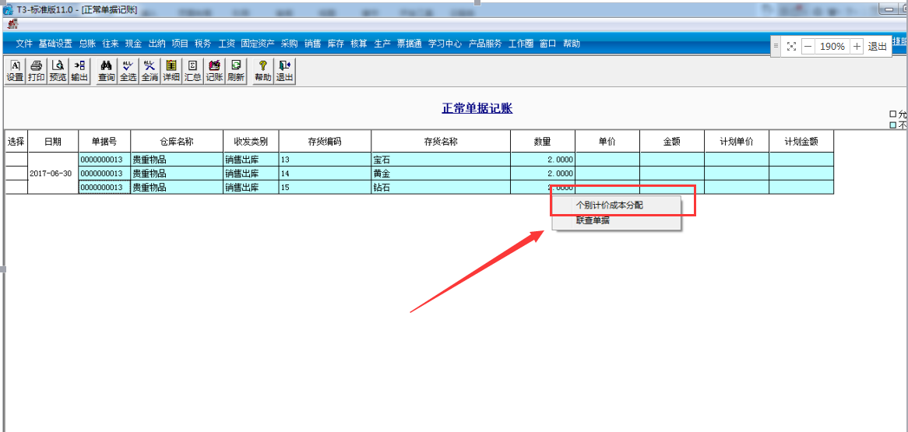Image resolution: width=908 pixels, height=432 pixels.
Task: Click the 输出 export toolbar icon
Action: click(x=80, y=72)
